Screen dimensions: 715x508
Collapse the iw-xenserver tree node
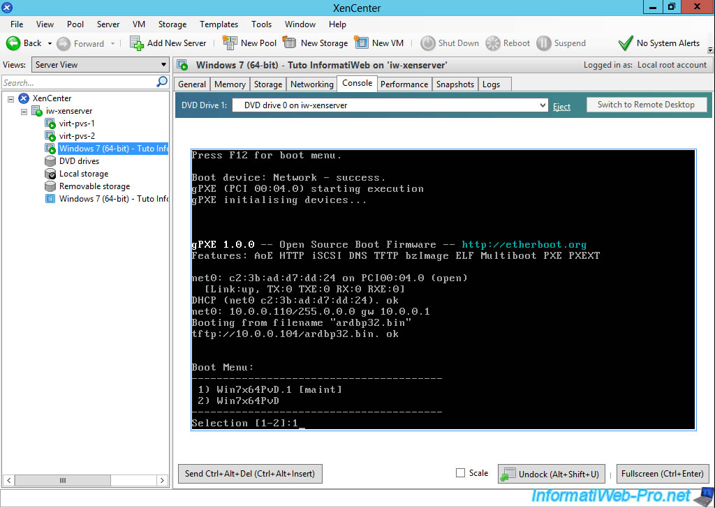tap(24, 111)
